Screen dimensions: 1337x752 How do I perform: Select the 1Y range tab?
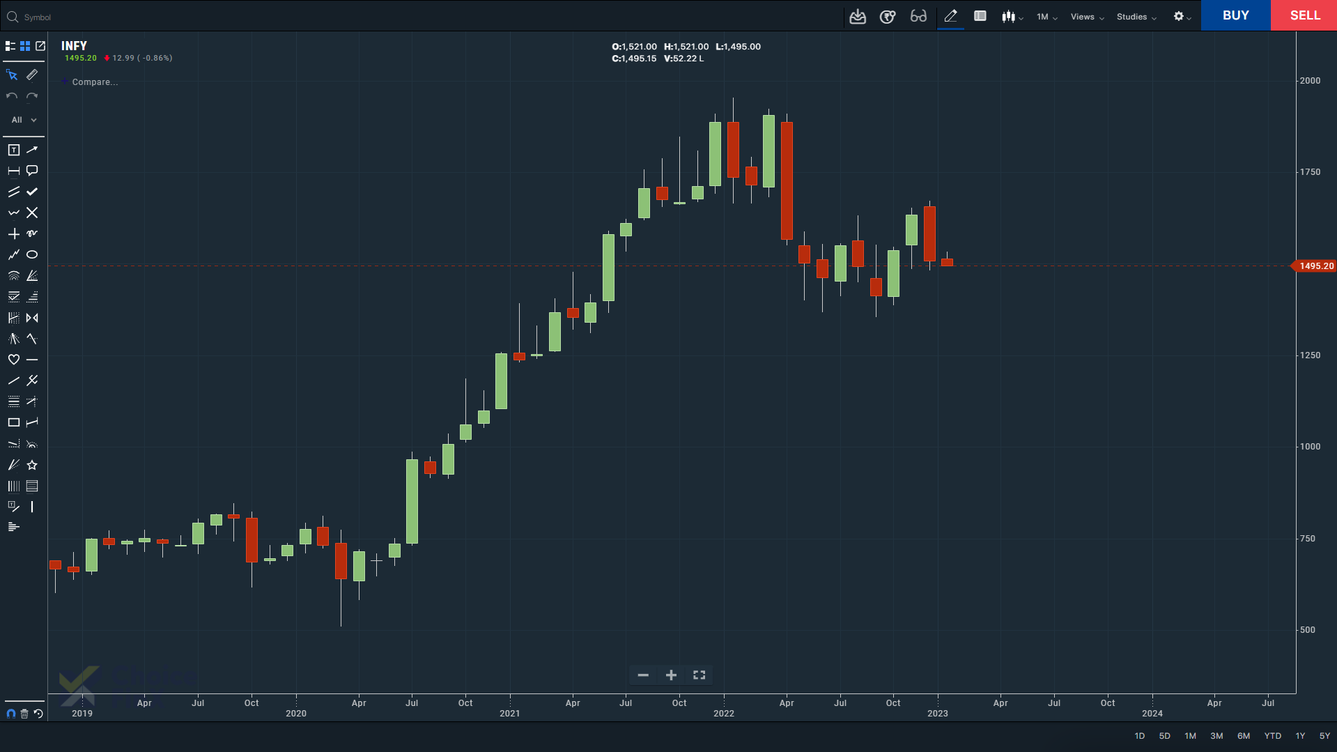[1300, 736]
